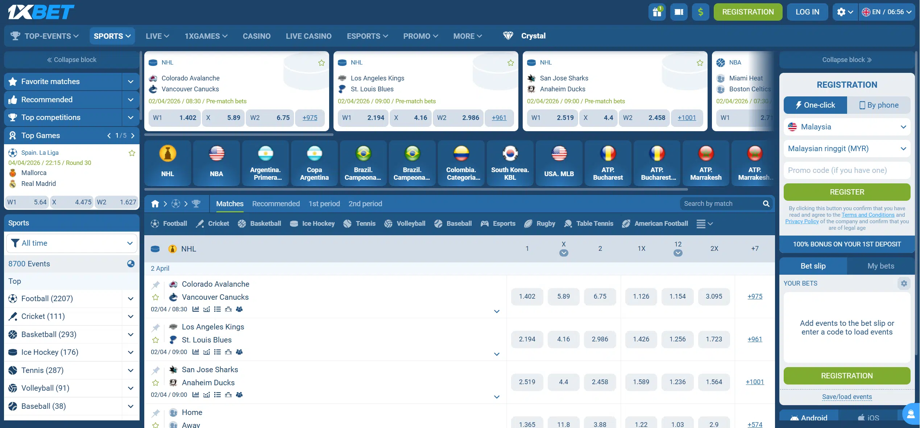
Task: Open the Malaysia country dropdown
Action: point(847,127)
